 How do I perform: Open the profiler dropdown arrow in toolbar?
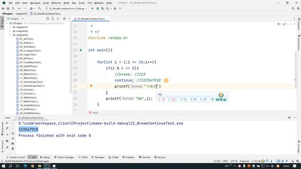[x=111, y=8]
